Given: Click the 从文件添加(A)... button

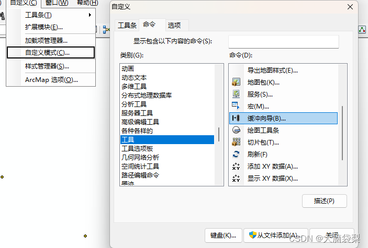Looking at the screenshot, I should 276,235.
